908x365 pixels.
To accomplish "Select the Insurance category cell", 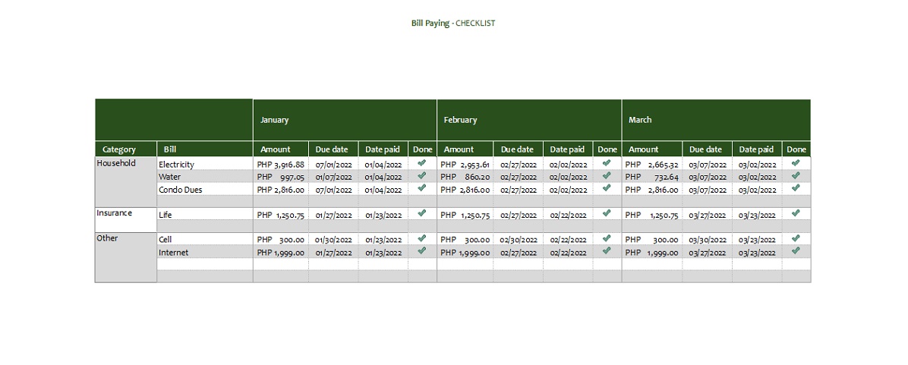I will [x=115, y=213].
